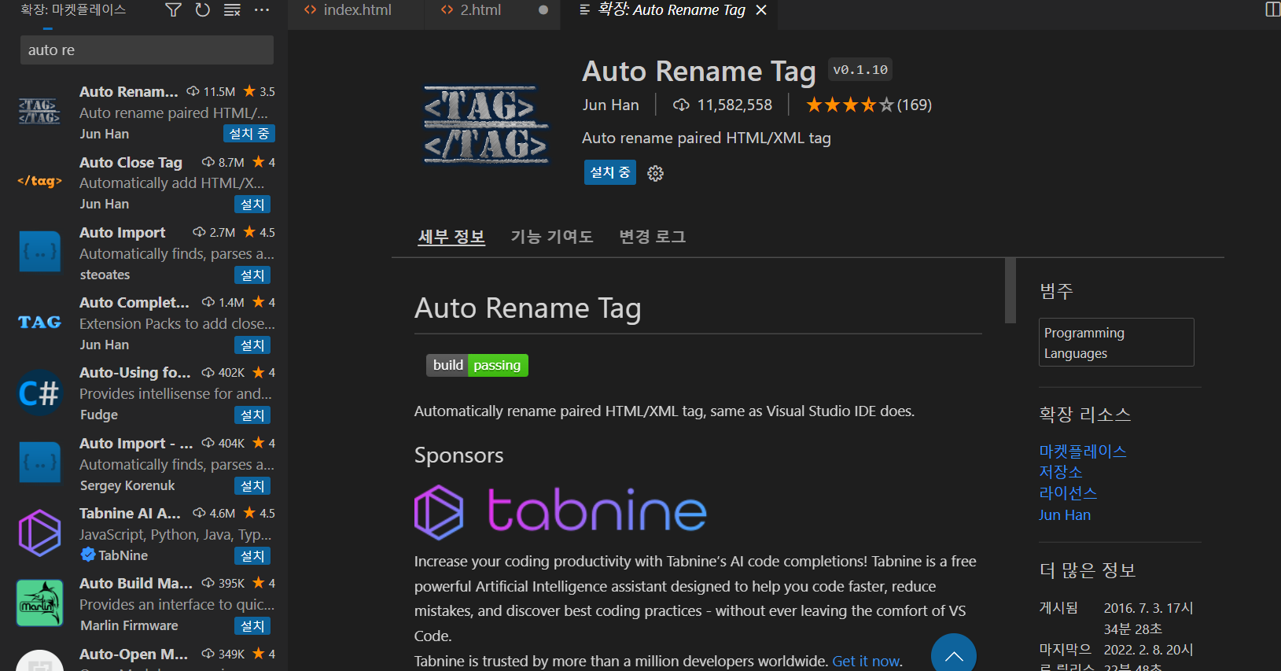Install the Auto Close Tag extension
This screenshot has height=671, width=1281.
(x=252, y=205)
